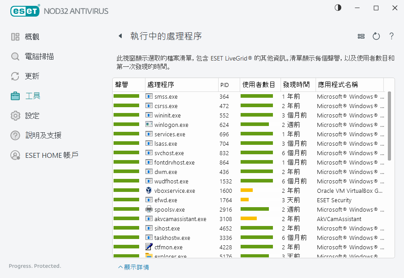Open the 電腦掃描 menu item
The image size is (404, 278).
point(39,56)
